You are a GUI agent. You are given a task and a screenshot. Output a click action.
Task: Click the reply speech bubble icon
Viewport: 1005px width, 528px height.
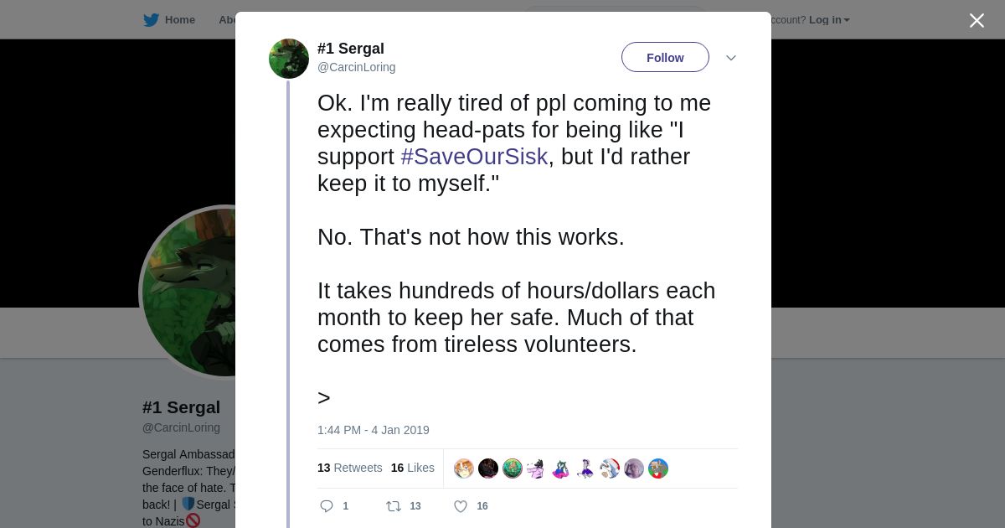pyautogui.click(x=327, y=506)
